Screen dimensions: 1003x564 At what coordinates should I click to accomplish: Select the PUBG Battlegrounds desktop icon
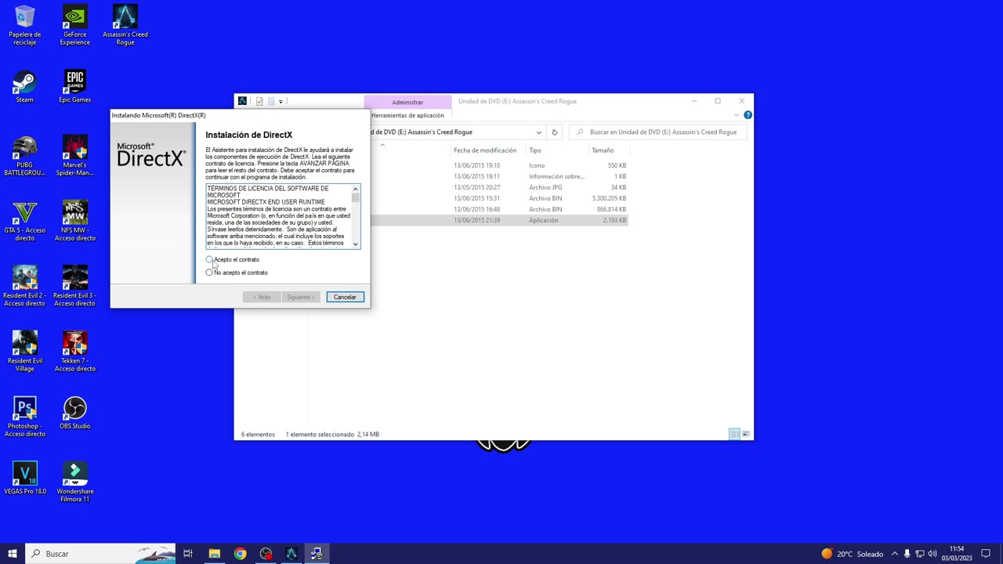click(x=25, y=156)
